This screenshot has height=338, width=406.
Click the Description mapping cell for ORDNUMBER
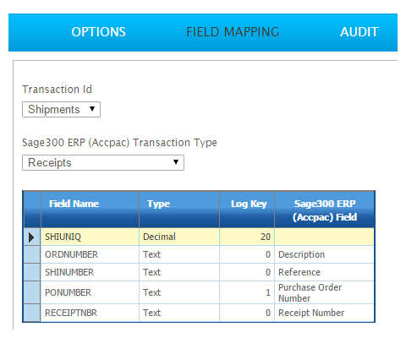pos(325,254)
